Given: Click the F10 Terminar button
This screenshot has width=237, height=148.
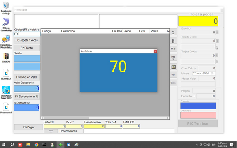Looking at the screenshot, I should [x=198, y=123].
